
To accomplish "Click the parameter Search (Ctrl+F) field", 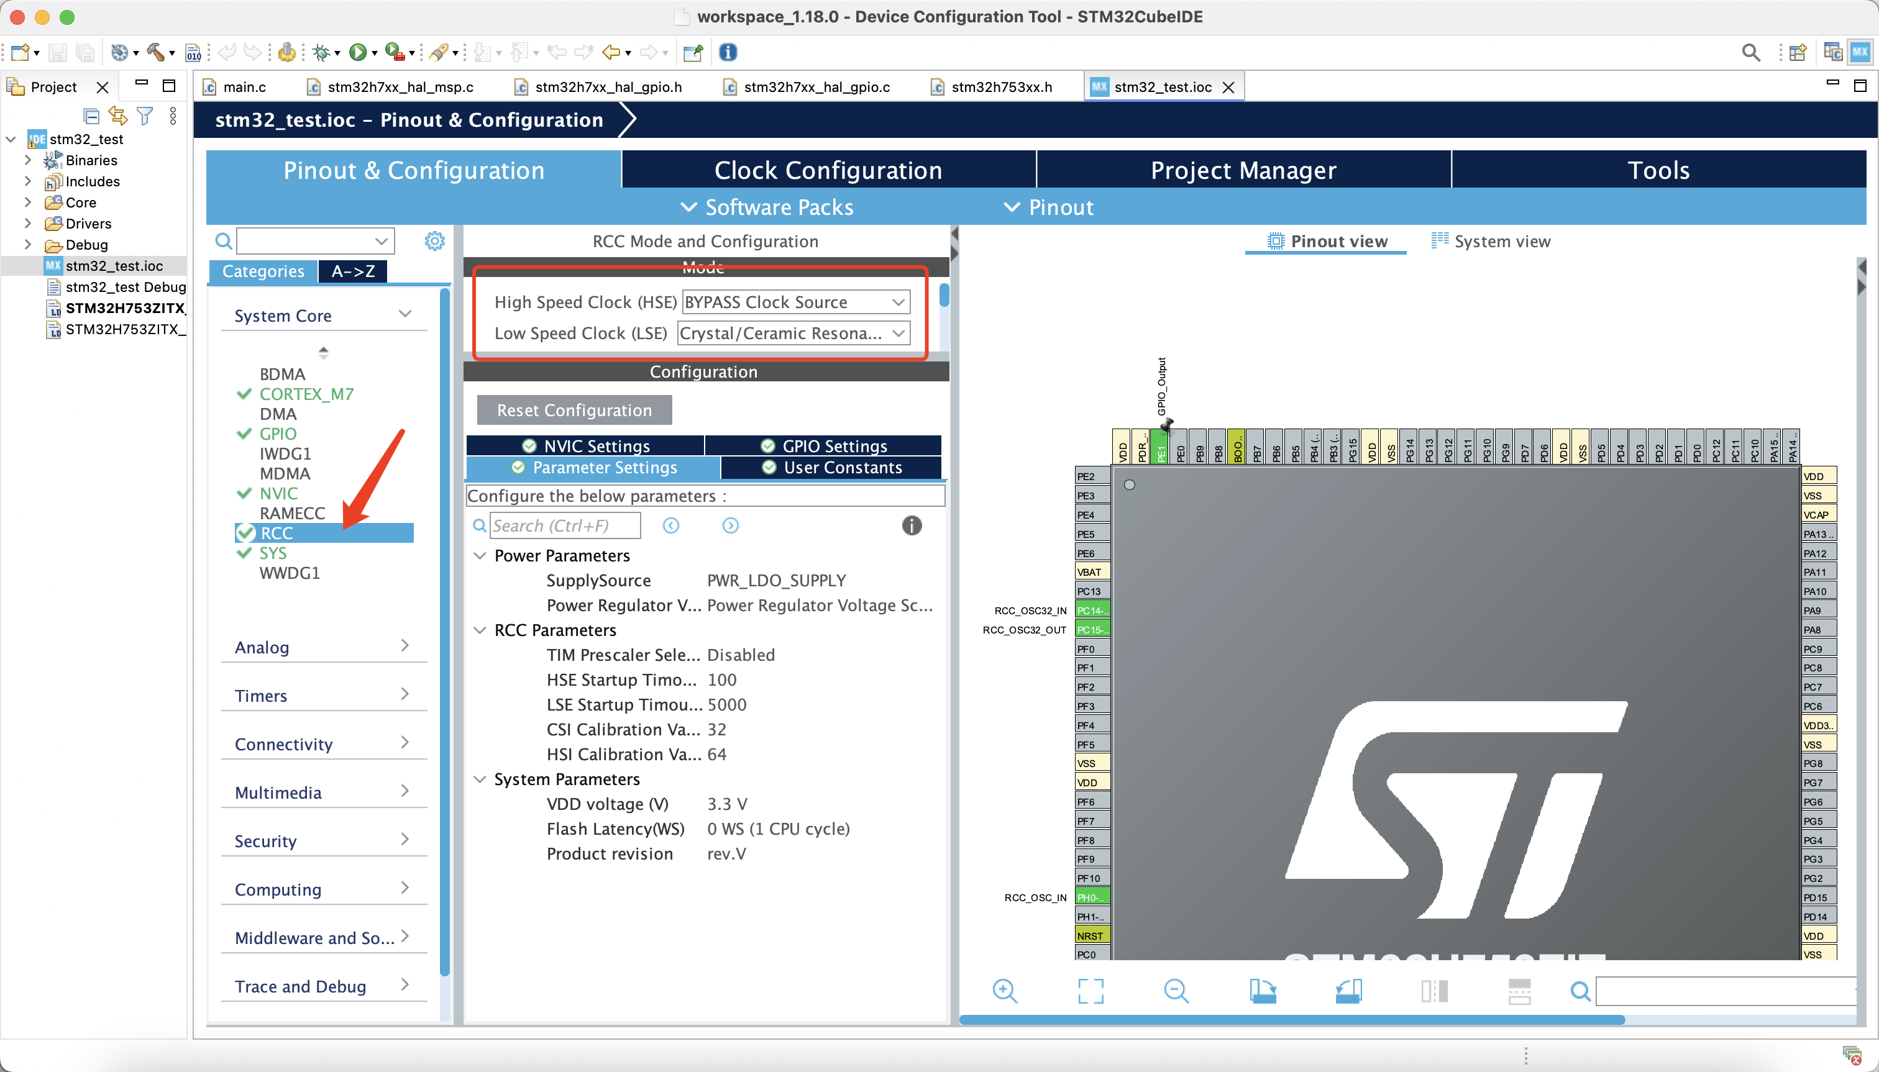I will click(565, 525).
